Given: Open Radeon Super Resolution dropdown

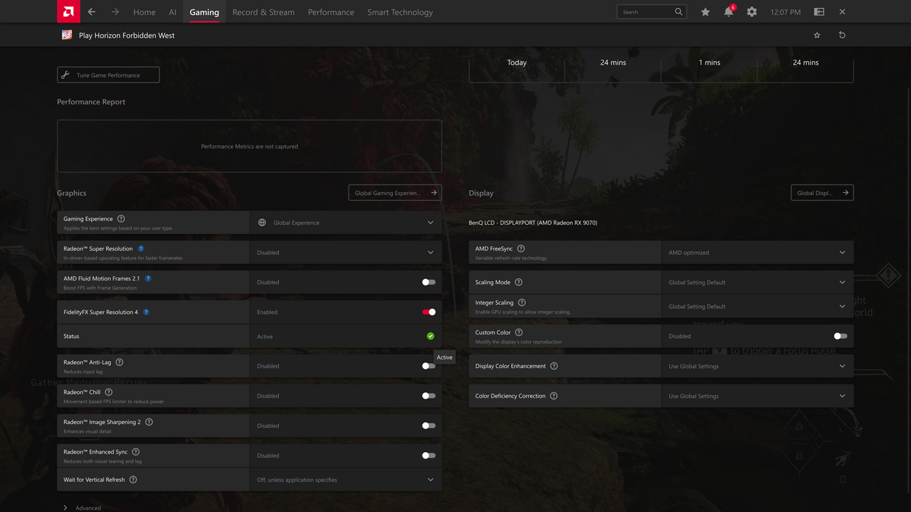Looking at the screenshot, I should tap(346, 252).
